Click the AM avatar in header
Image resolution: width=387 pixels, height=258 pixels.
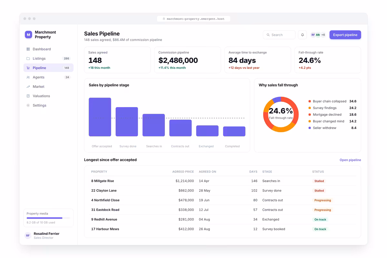[318, 35]
